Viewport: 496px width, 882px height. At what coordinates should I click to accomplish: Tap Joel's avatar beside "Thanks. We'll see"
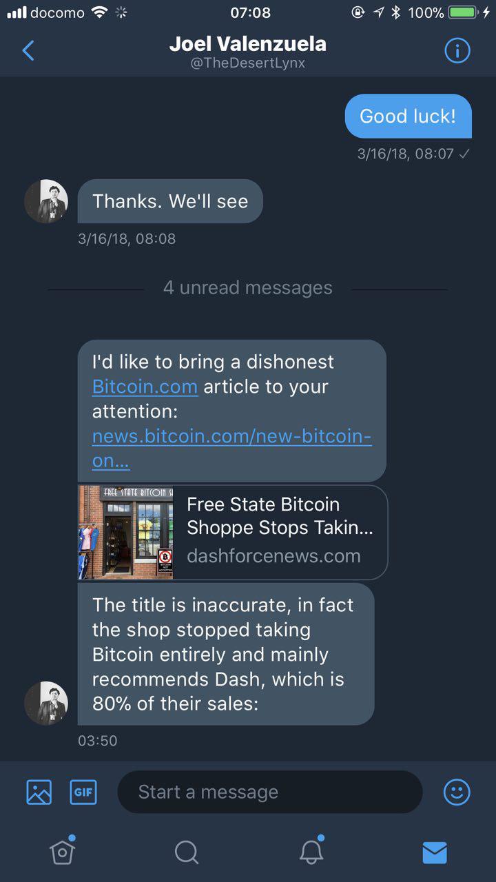tap(46, 201)
